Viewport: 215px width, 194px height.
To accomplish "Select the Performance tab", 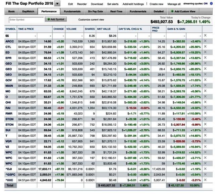I will pos(49,11).
